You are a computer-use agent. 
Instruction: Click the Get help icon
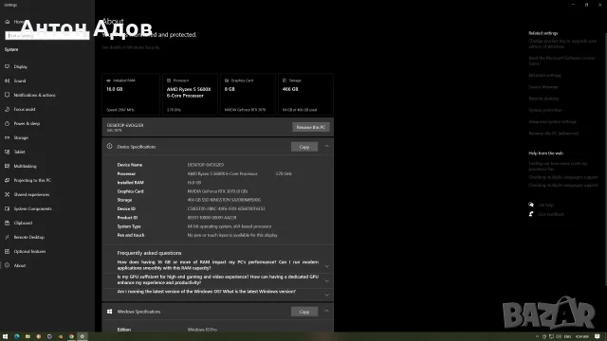pos(531,205)
